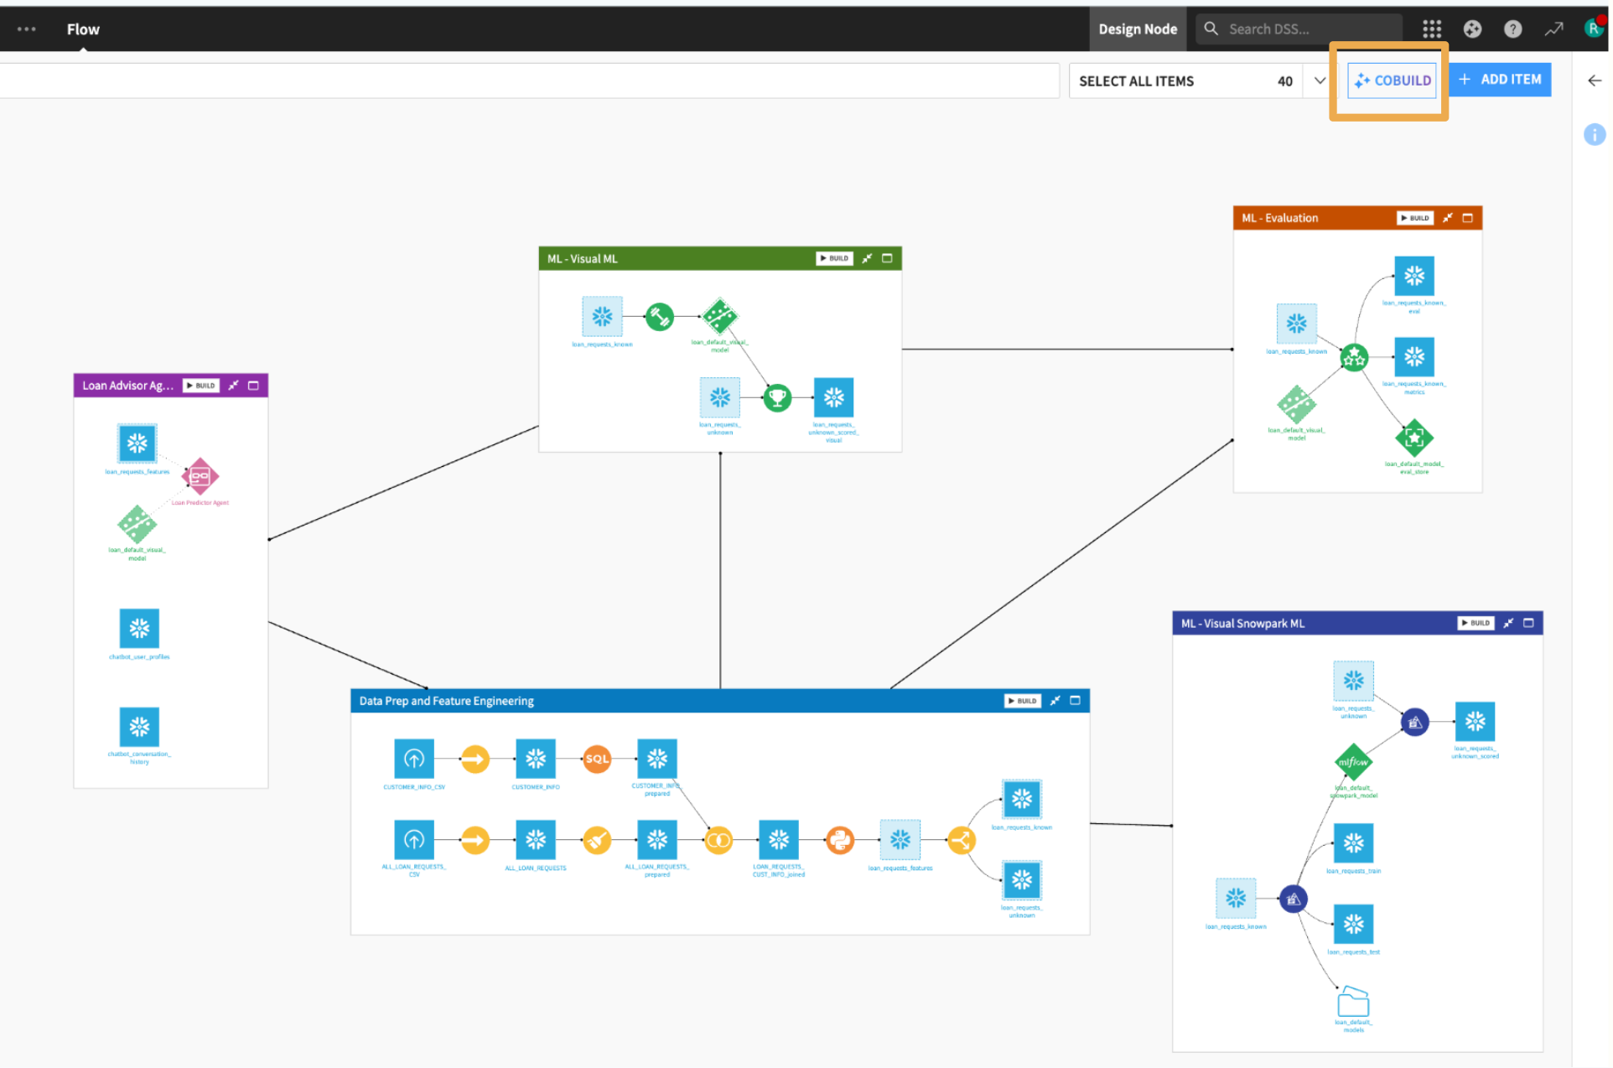Screen dimensions: 1613x1068
Task: Open the applications grid menu icon
Action: [1432, 29]
